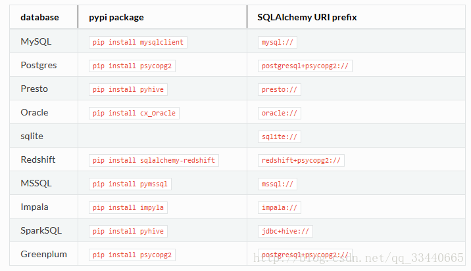Click 'postgresql+psycopg2://' in the Postgres row
This screenshot has height=271, width=471.
coord(305,66)
